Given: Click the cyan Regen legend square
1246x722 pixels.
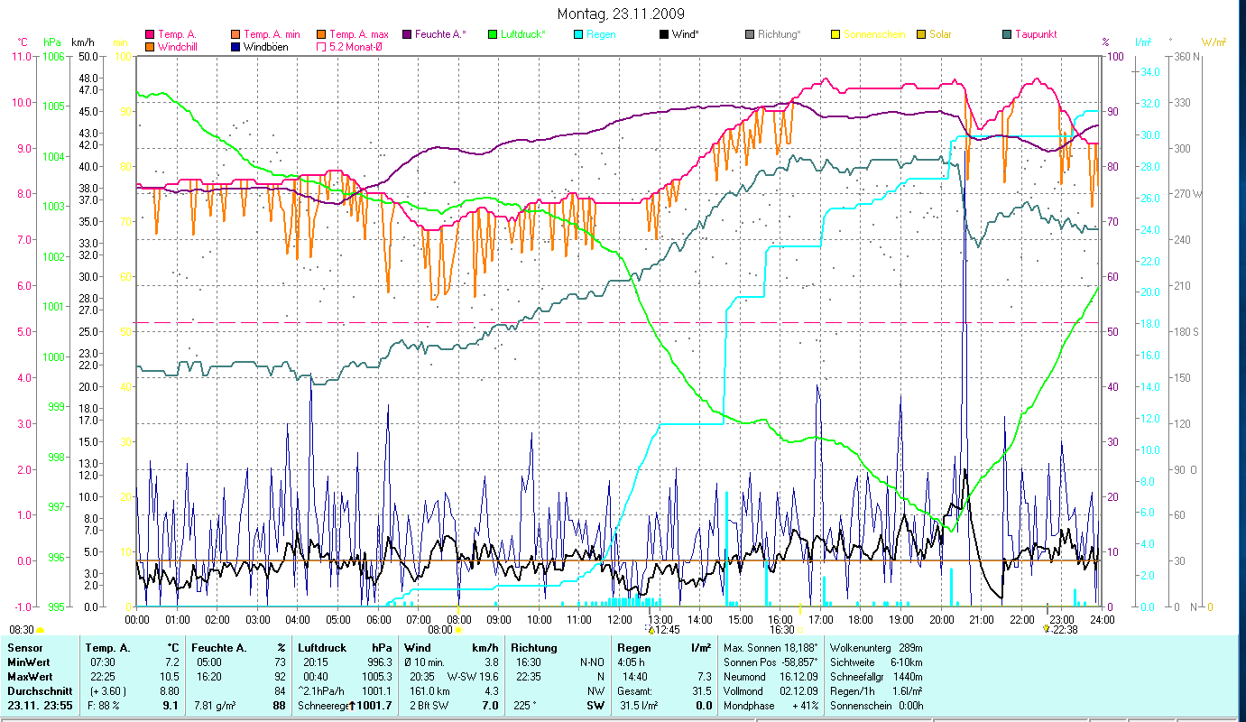Looking at the screenshot, I should 578,34.
